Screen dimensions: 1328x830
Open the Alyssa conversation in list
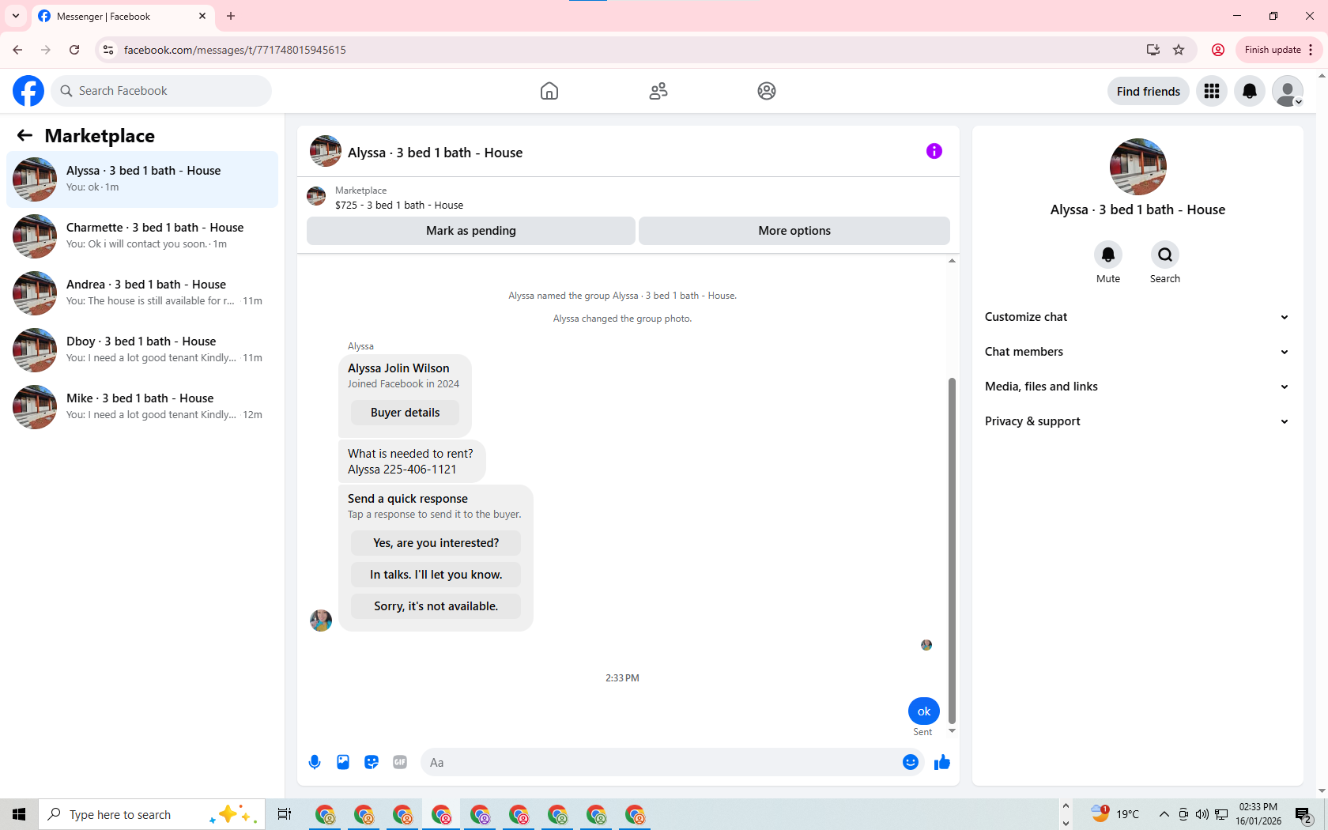click(x=142, y=179)
